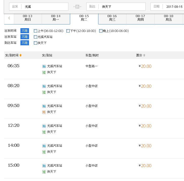184x181 pixels.
Task: Click the 过 icon on the 15:00 row
Action: (44, 172)
